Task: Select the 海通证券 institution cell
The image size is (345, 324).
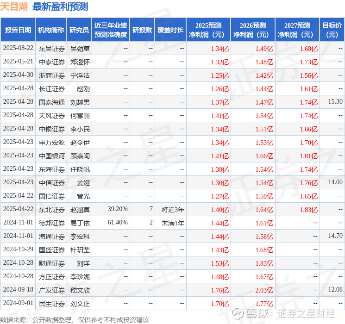Action: (52, 237)
